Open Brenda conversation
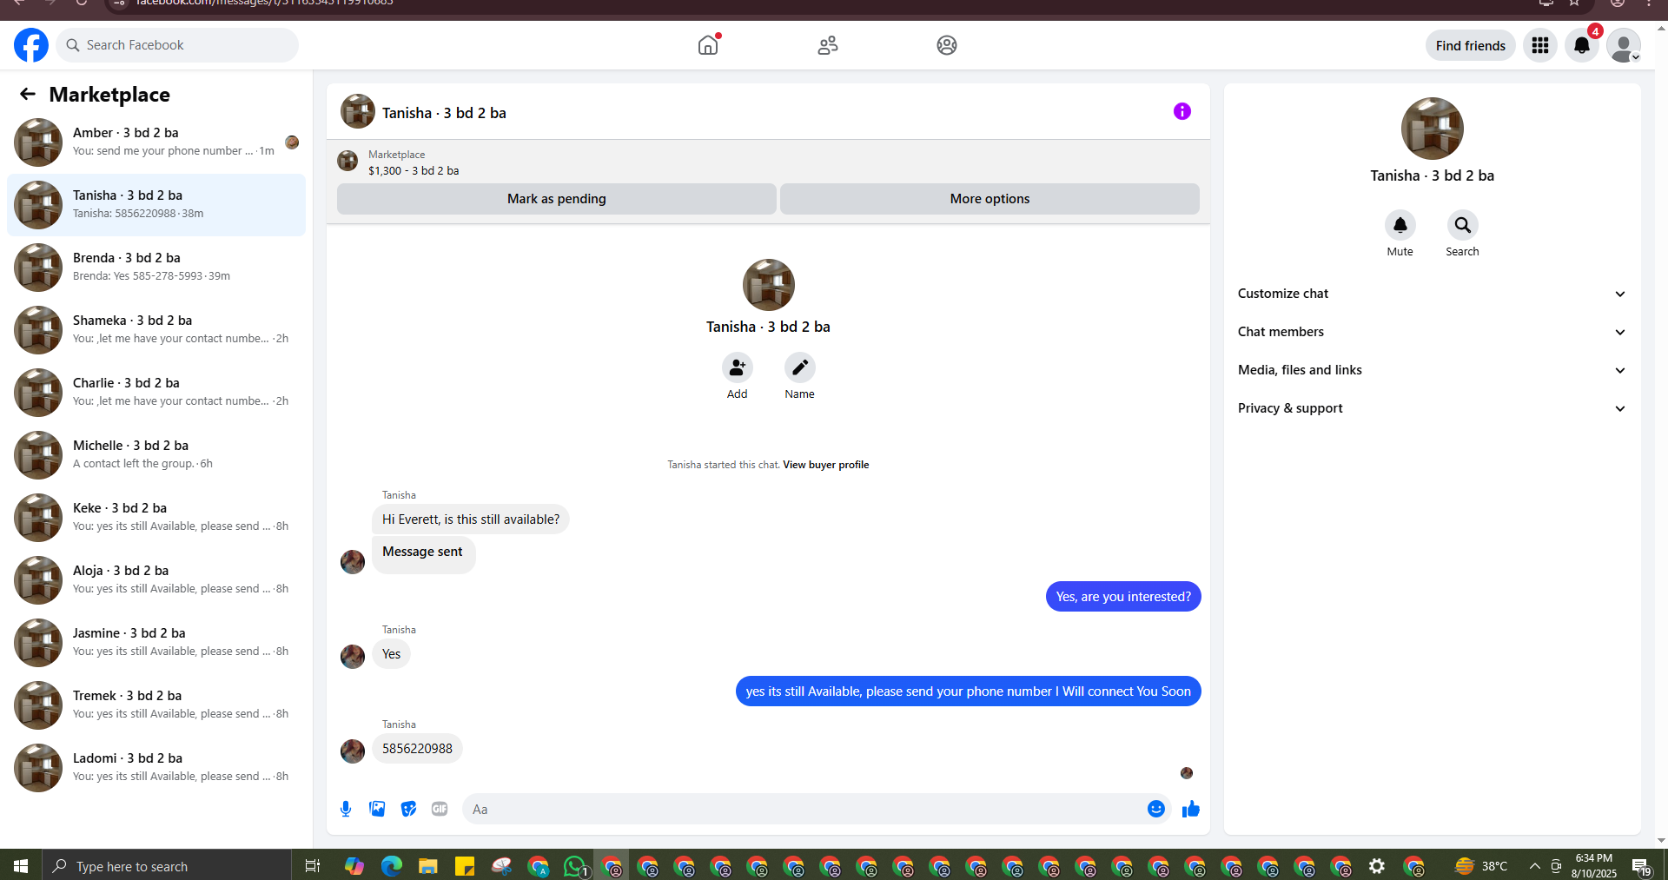 156,268
